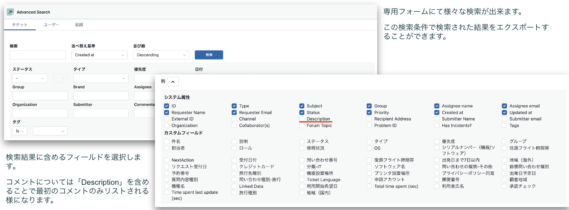Collapse the 列 section chevron
Viewport: 569px width, 210px height.
[173, 82]
